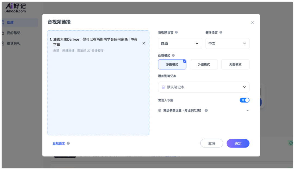Click help icon next to 处理模式
Image resolution: width=294 pixels, height=169 pixels.
tap(173, 56)
